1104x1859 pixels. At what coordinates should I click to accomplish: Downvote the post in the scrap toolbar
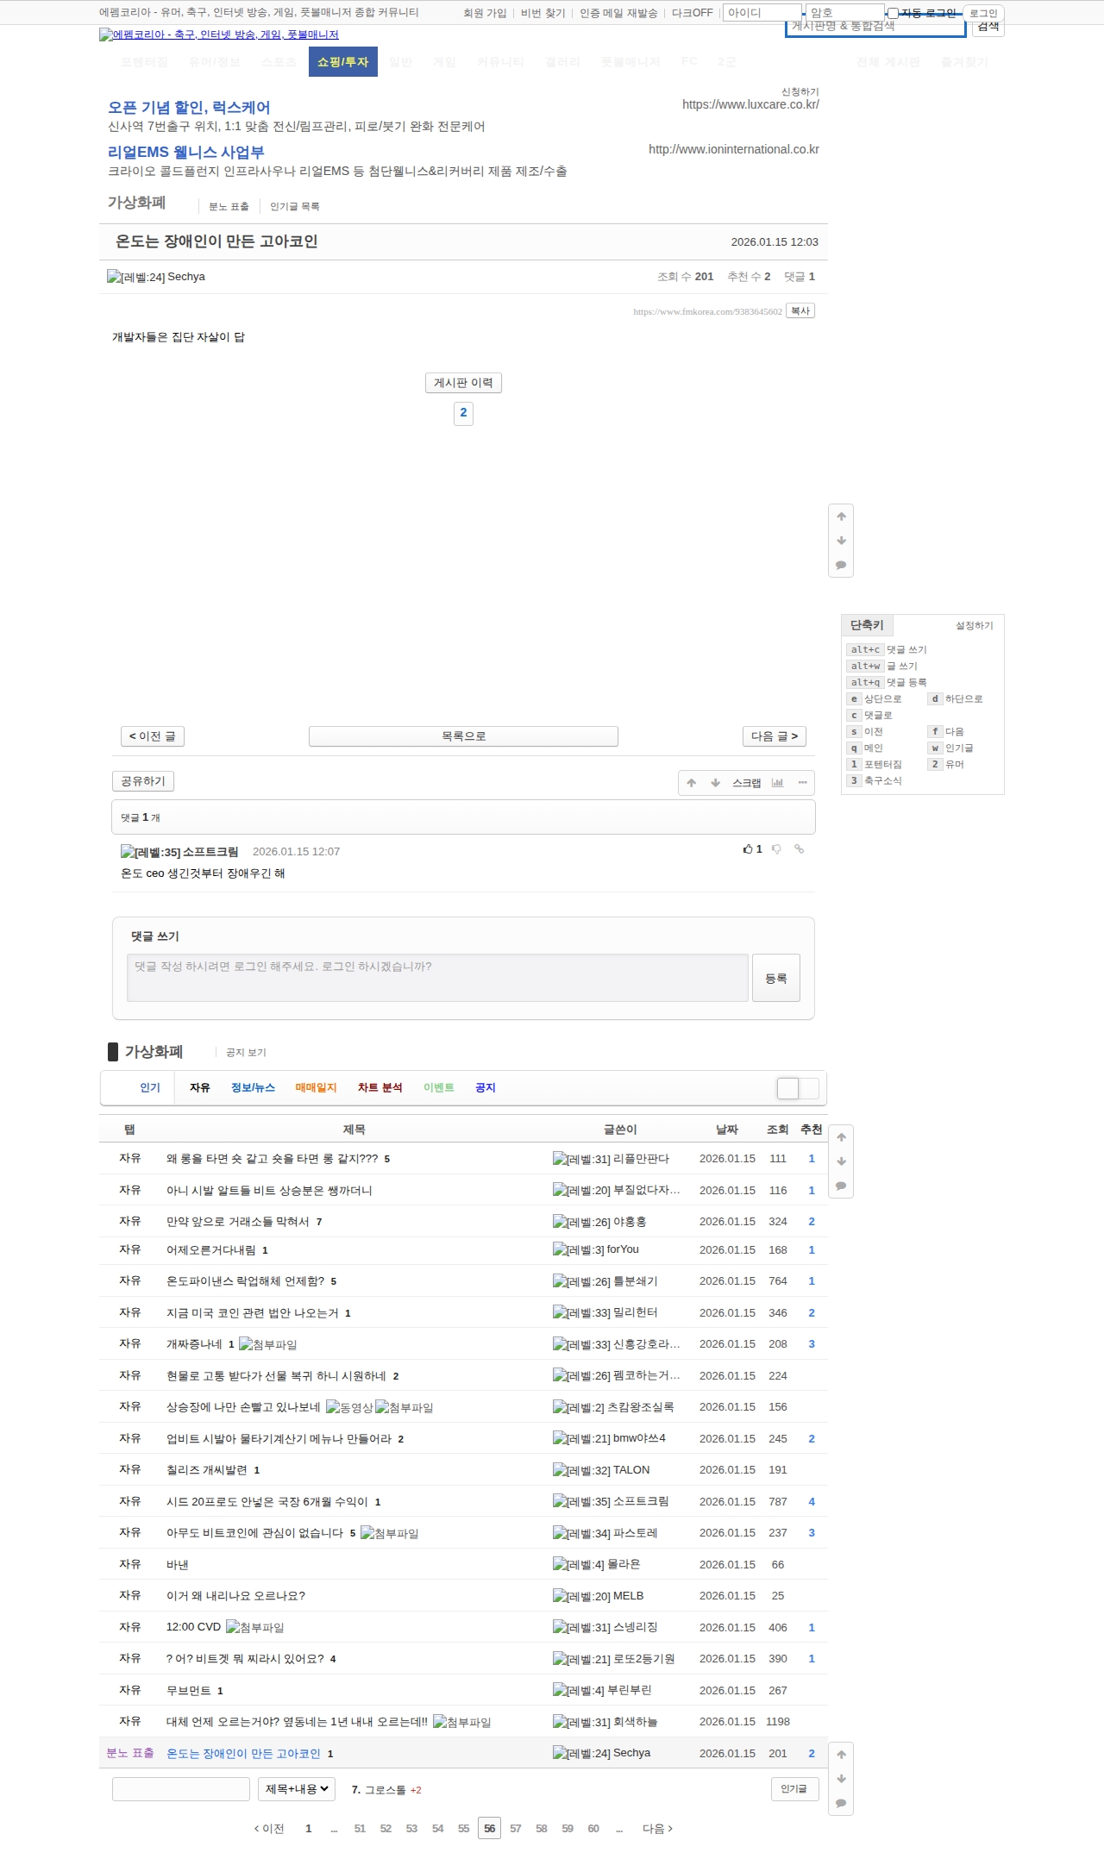715,783
